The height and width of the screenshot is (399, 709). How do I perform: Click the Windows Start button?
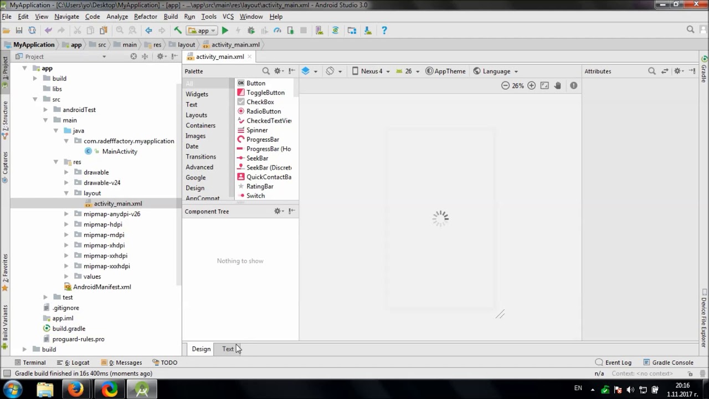pyautogui.click(x=12, y=389)
